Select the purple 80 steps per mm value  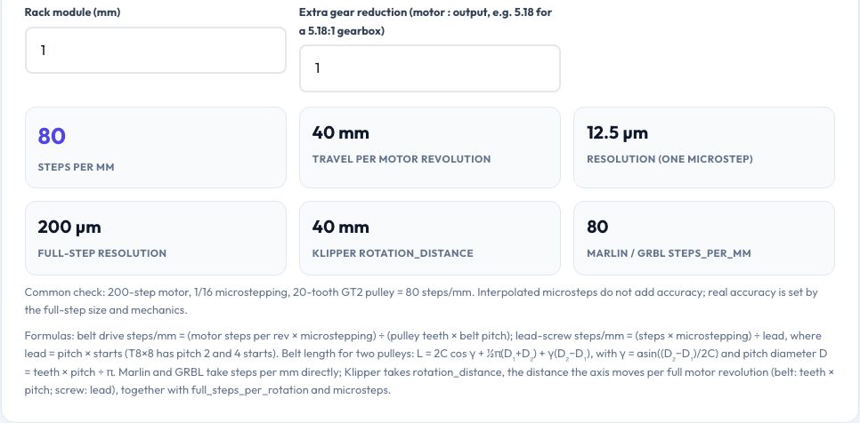pos(52,136)
